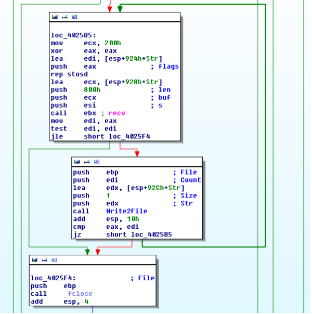
Task: Click pencil edit icon on recv block
Action: click(64, 17)
